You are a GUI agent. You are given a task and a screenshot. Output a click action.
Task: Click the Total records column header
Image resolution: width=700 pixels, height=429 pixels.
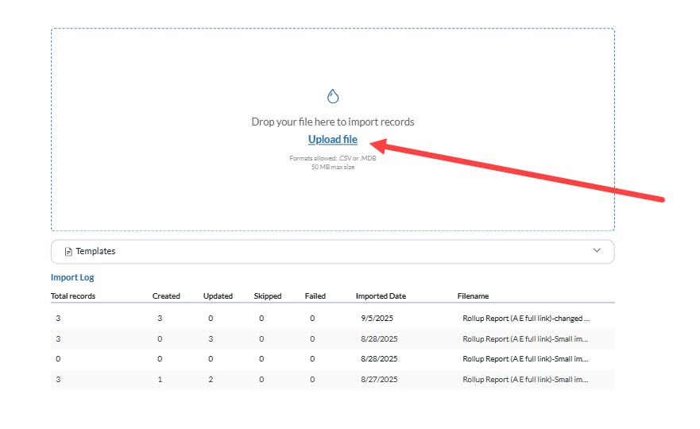click(73, 296)
